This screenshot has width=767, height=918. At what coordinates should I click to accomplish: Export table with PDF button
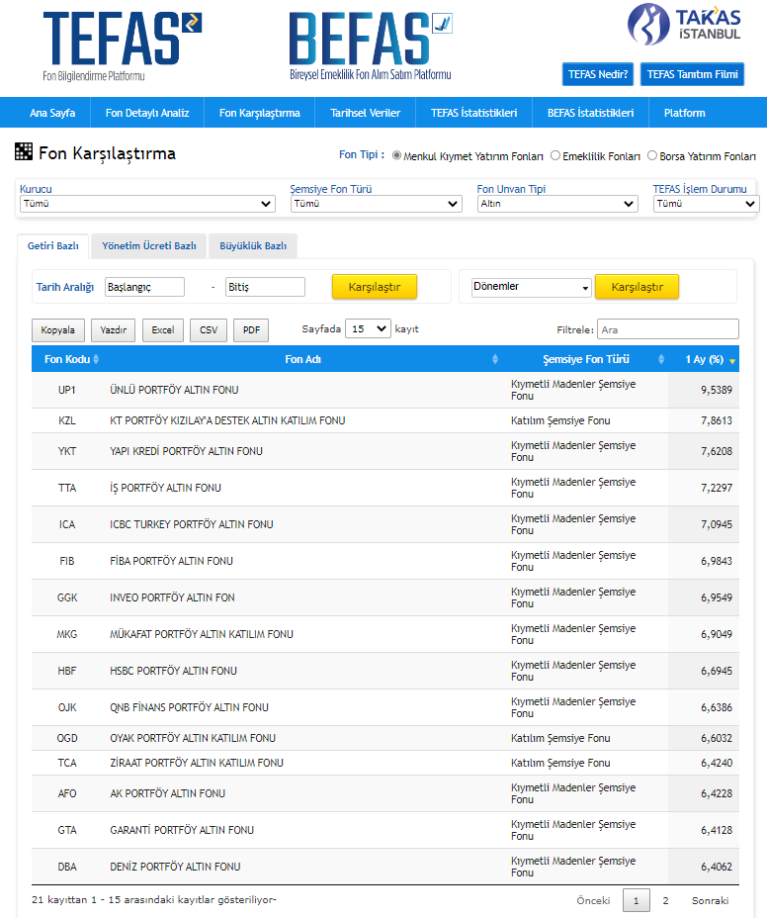coord(252,330)
